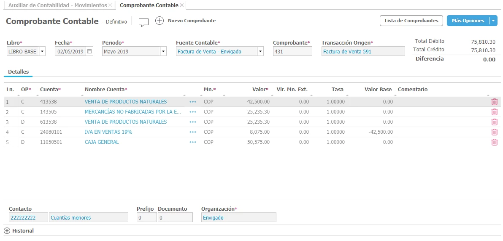Viewport: 503px width, 241px height.
Task: Open the Fecha calendar picker icon
Action: pyautogui.click(x=89, y=51)
